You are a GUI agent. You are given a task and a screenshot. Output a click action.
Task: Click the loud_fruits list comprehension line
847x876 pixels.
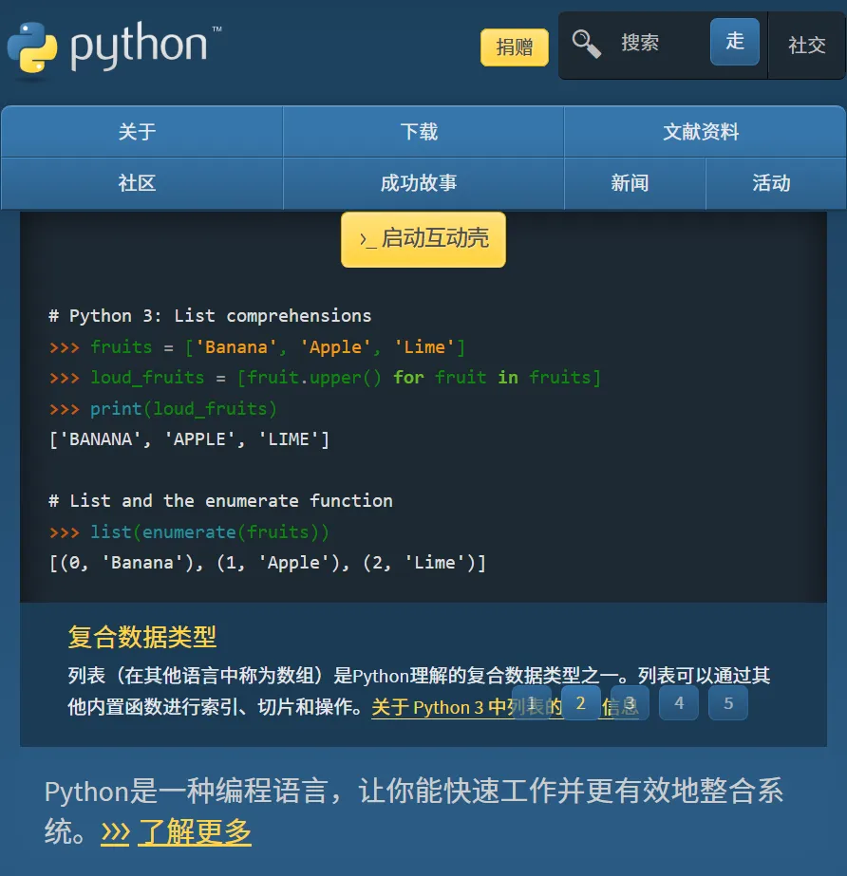coord(325,378)
